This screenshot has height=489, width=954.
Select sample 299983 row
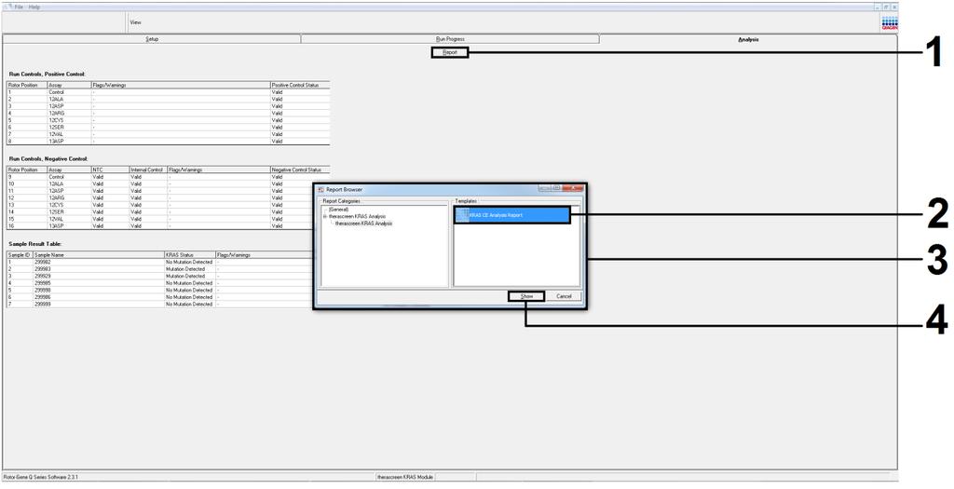coord(159,269)
